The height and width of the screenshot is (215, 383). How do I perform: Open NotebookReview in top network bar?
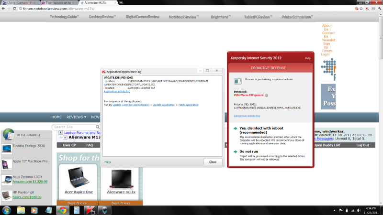click(x=184, y=17)
